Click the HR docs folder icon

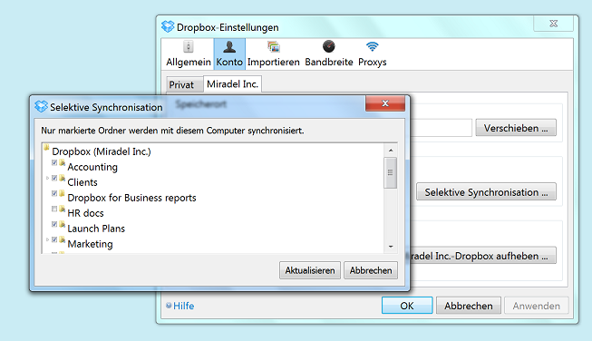pyautogui.click(x=63, y=209)
